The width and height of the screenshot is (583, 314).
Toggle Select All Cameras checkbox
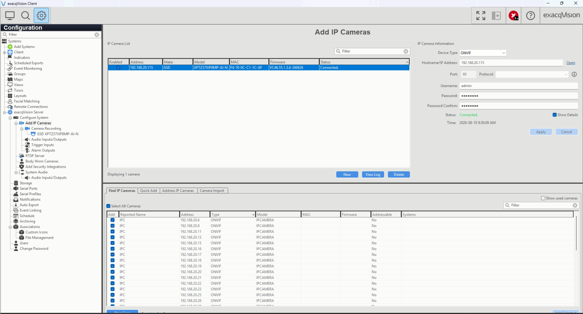click(108, 206)
